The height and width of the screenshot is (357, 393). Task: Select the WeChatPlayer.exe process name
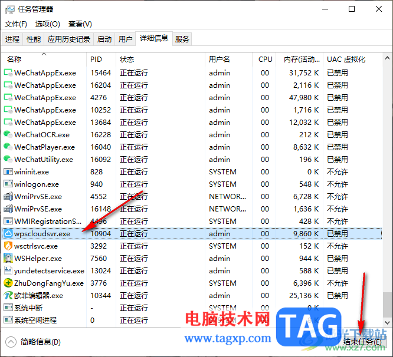pyautogui.click(x=44, y=147)
